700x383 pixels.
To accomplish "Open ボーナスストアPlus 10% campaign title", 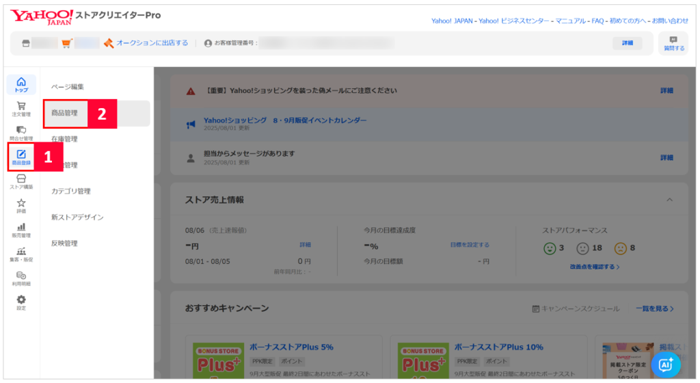I will pyautogui.click(x=498, y=347).
